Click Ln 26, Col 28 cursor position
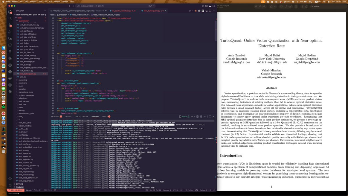This screenshot has height=196, width=348. [x=155, y=190]
